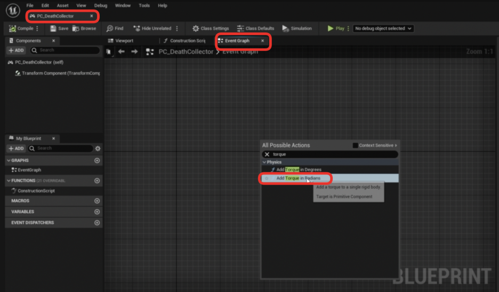Add a new macro with plus icon
The width and height of the screenshot is (499, 292).
[97, 201]
